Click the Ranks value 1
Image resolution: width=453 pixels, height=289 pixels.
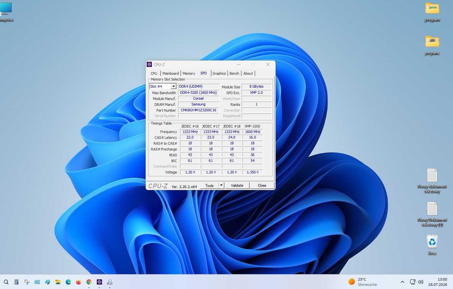pos(256,104)
